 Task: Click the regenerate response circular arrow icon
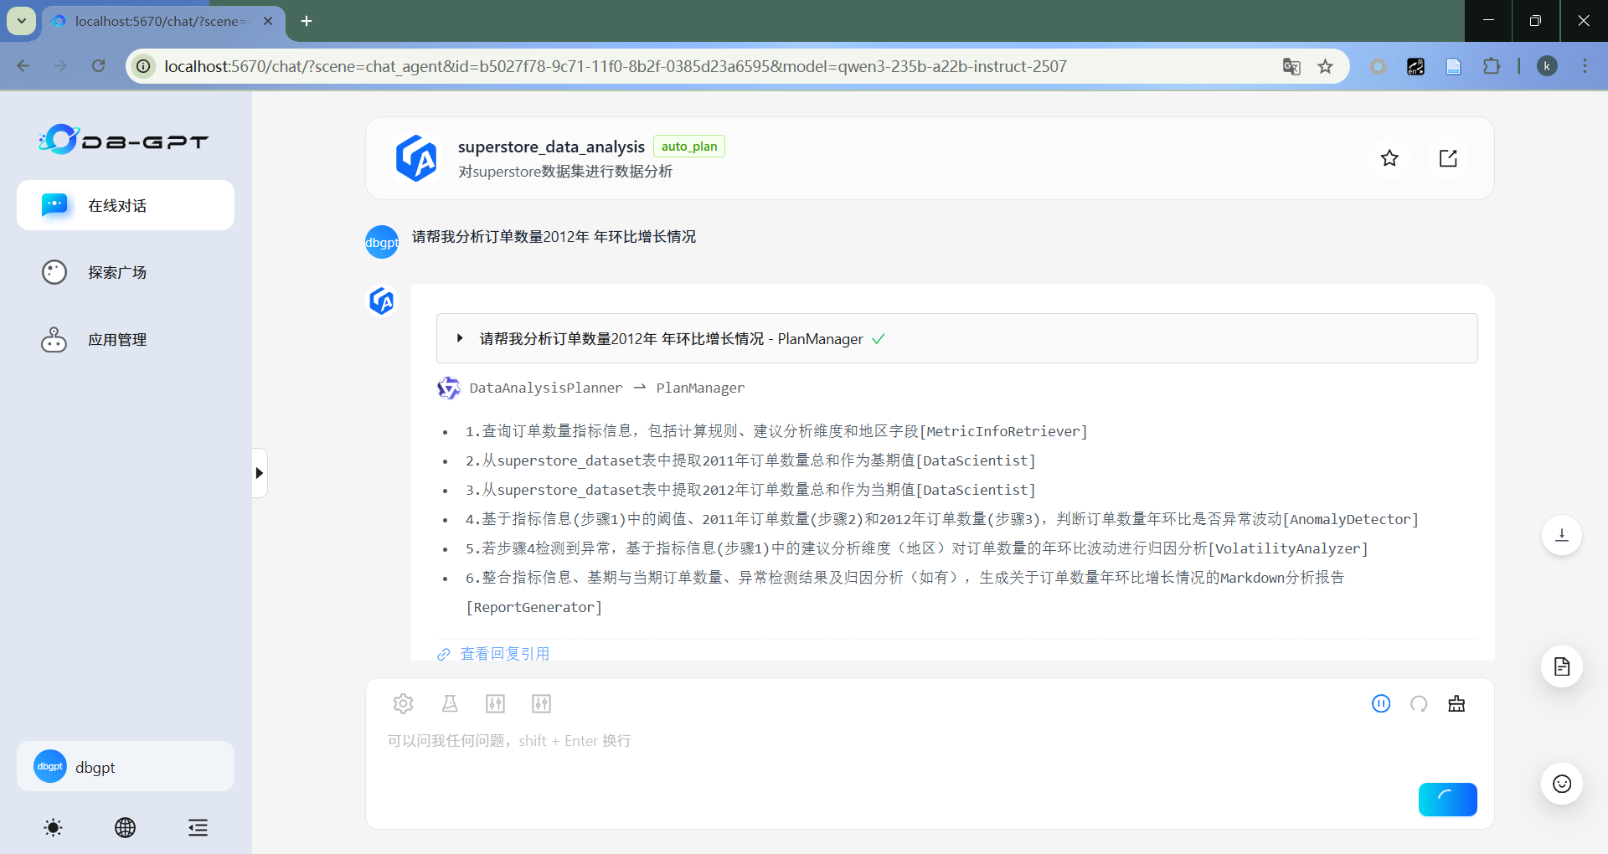(x=1419, y=703)
